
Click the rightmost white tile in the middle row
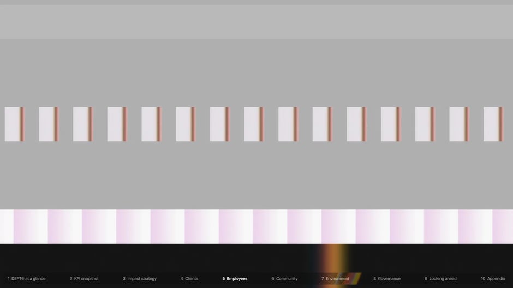493,124
